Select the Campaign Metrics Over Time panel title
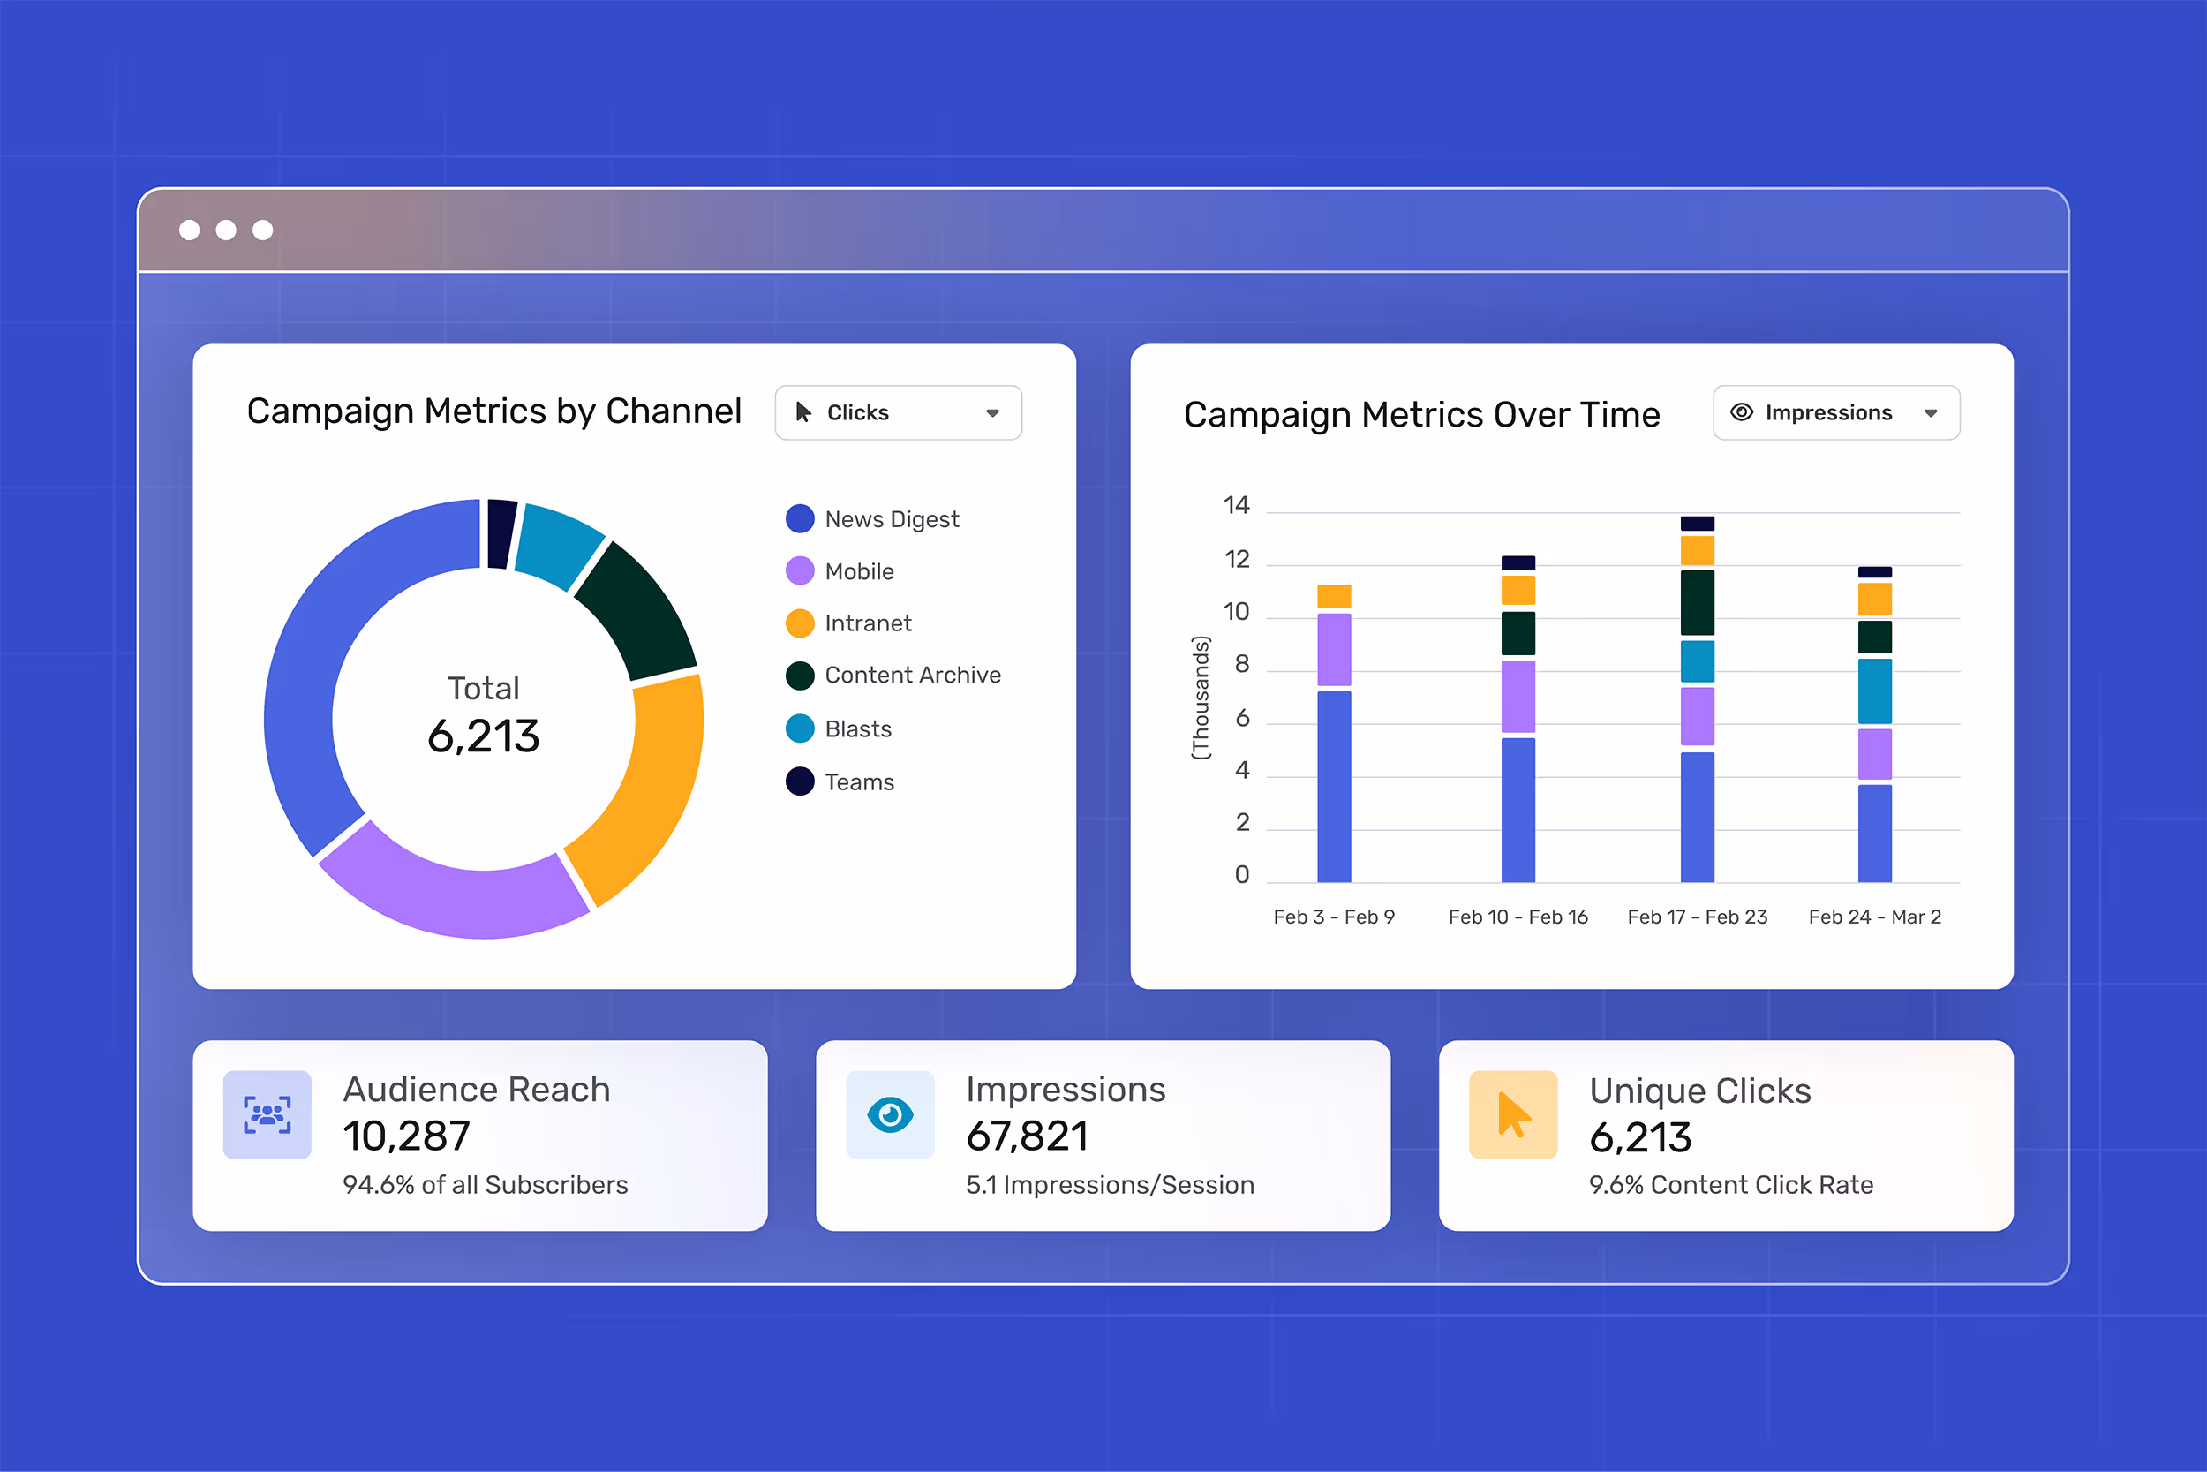Screen dimensions: 2207x1472 (x=1422, y=414)
